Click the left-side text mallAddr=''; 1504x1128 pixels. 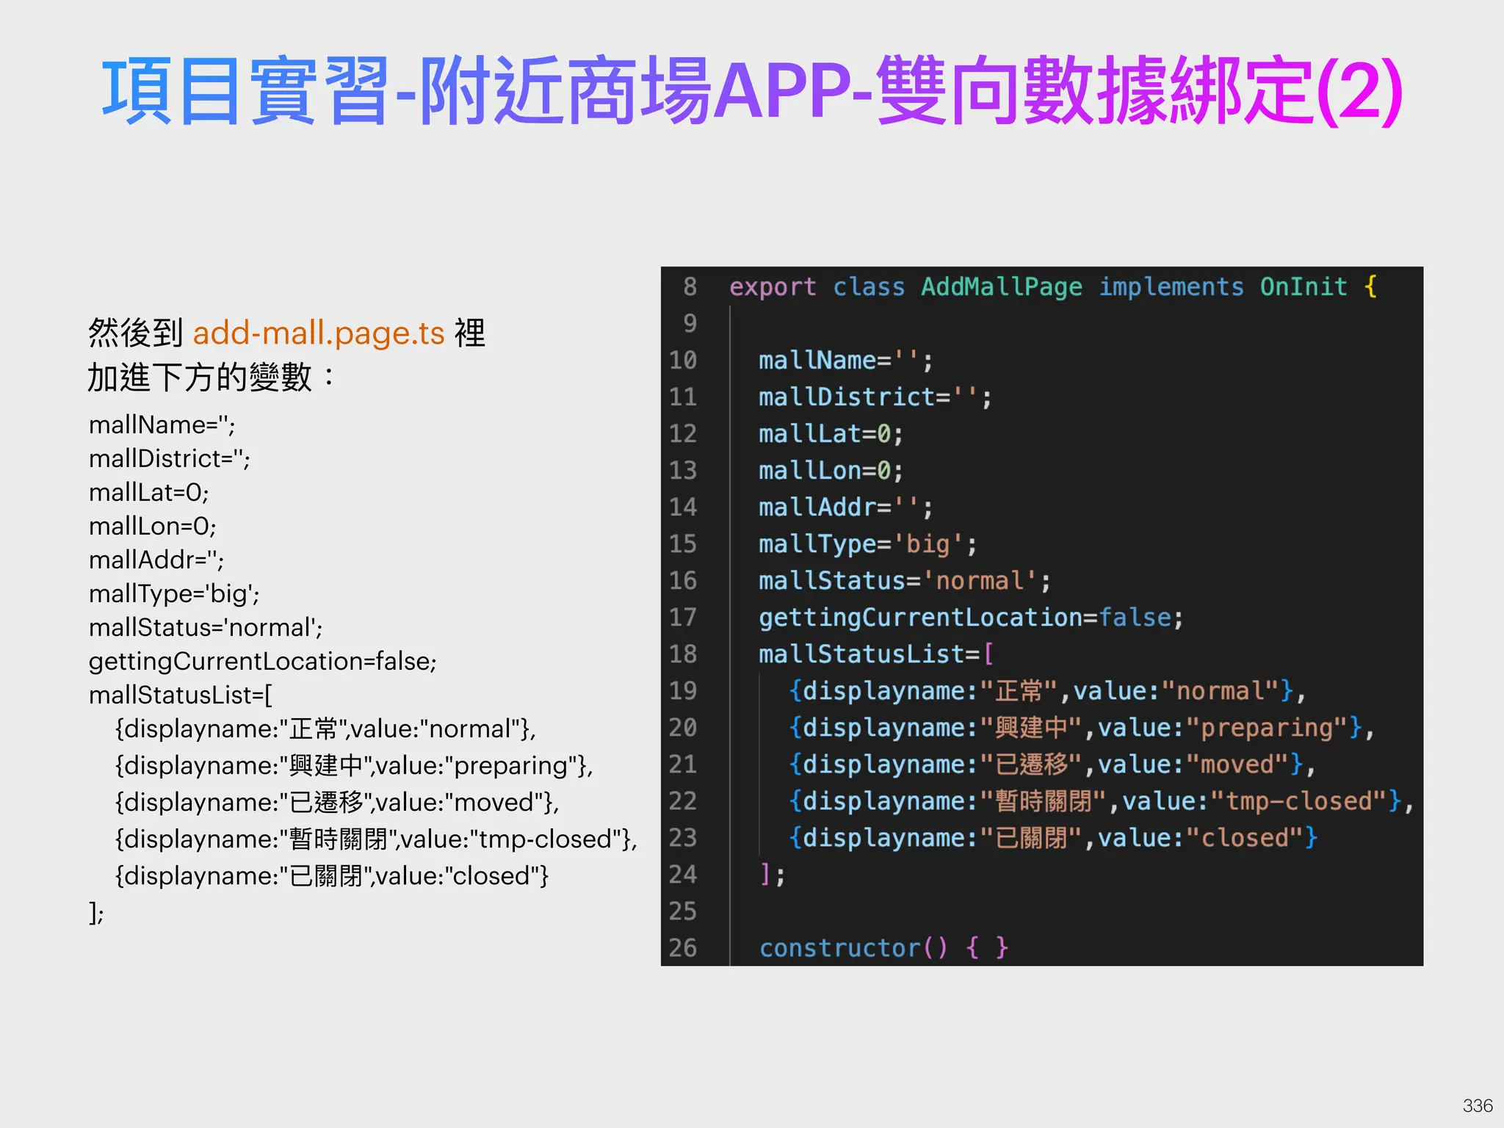(156, 560)
